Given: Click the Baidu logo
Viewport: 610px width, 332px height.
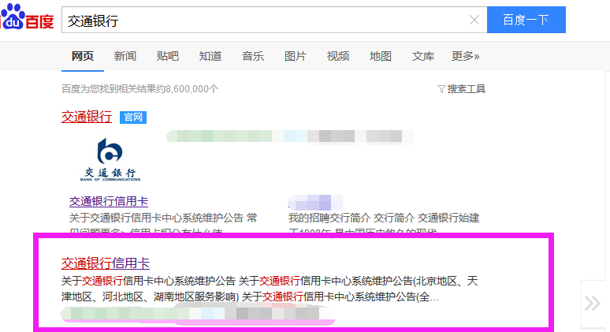Looking at the screenshot, I should coord(27,17).
